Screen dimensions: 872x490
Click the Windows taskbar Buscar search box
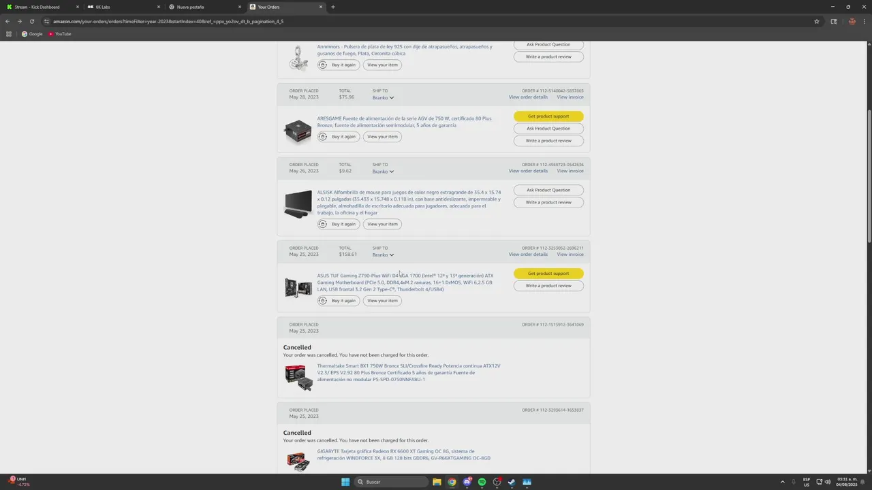coord(392,482)
